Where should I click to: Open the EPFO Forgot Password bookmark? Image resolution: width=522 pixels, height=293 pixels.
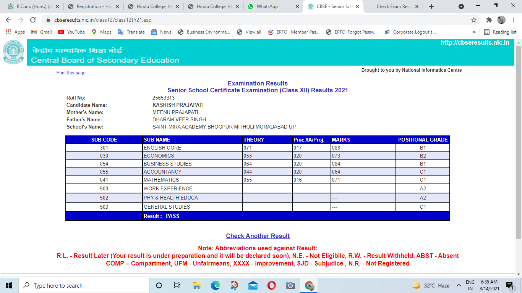352,32
